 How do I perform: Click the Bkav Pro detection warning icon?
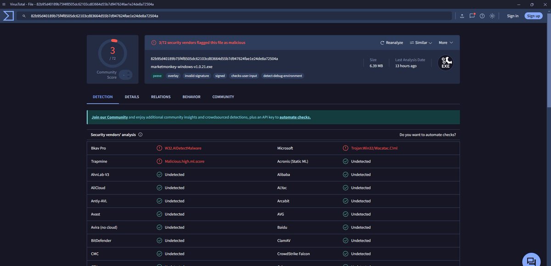pos(159,148)
